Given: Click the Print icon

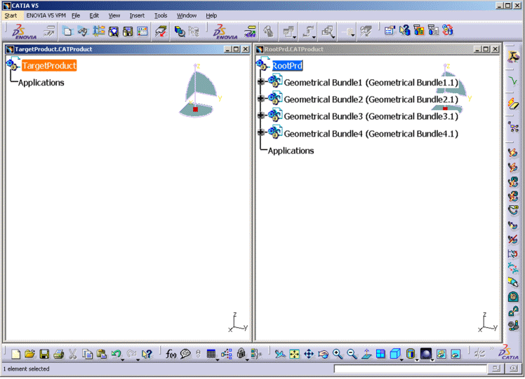Looking at the screenshot, I should click(59, 354).
